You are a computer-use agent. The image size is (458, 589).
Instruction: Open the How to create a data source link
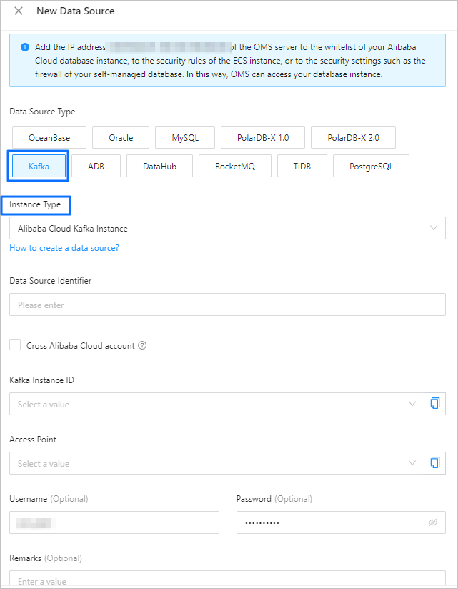pos(64,248)
